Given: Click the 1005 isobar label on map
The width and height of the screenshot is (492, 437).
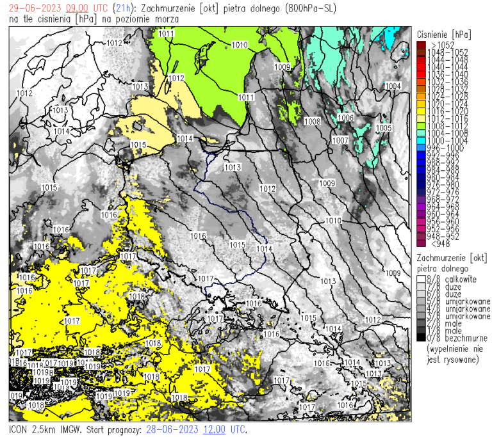Looking at the screenshot, I should click(x=383, y=129).
